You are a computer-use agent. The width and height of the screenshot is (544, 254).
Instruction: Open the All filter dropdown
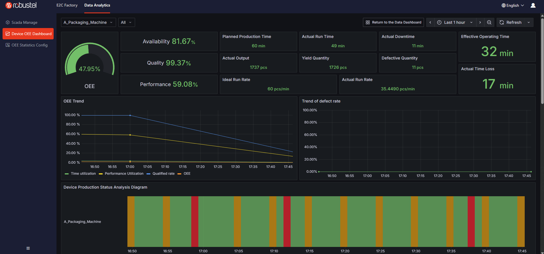tap(127, 22)
